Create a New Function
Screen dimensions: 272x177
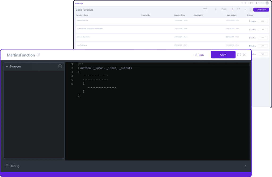point(261,9)
